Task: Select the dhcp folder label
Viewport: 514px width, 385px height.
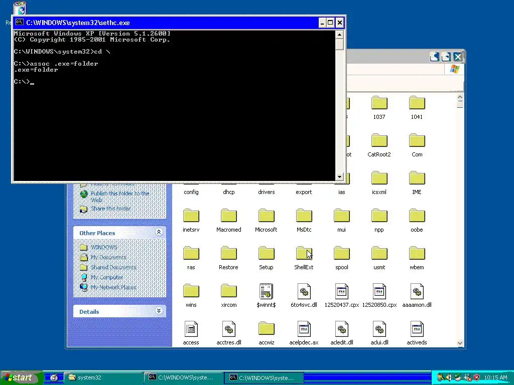Action: (x=229, y=192)
